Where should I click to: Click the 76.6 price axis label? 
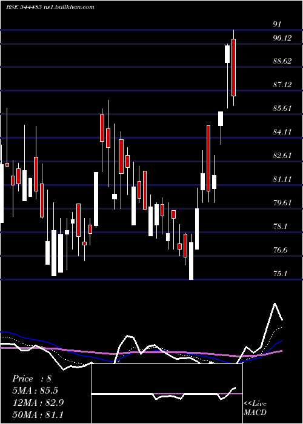(280, 250)
